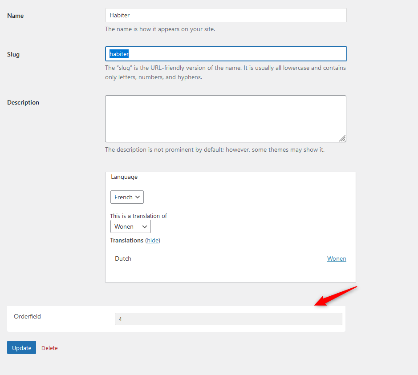Click the 'This is a translation of' label
The width and height of the screenshot is (418, 375).
pos(138,216)
